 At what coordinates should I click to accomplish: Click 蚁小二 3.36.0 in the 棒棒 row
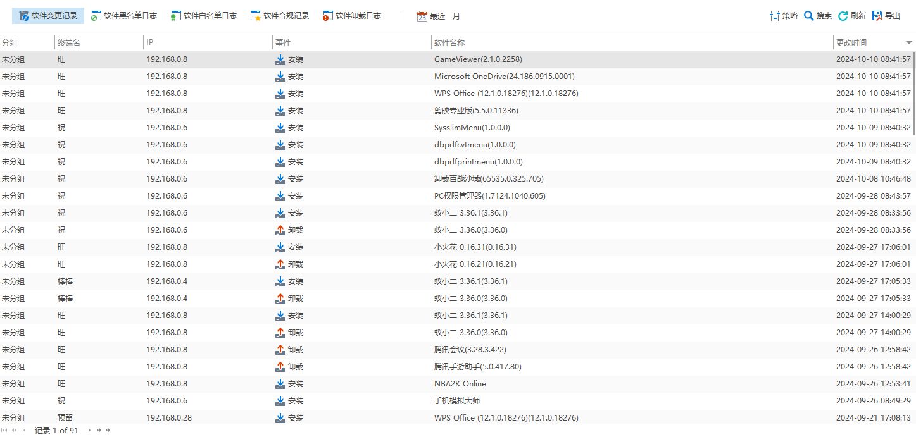click(x=471, y=299)
